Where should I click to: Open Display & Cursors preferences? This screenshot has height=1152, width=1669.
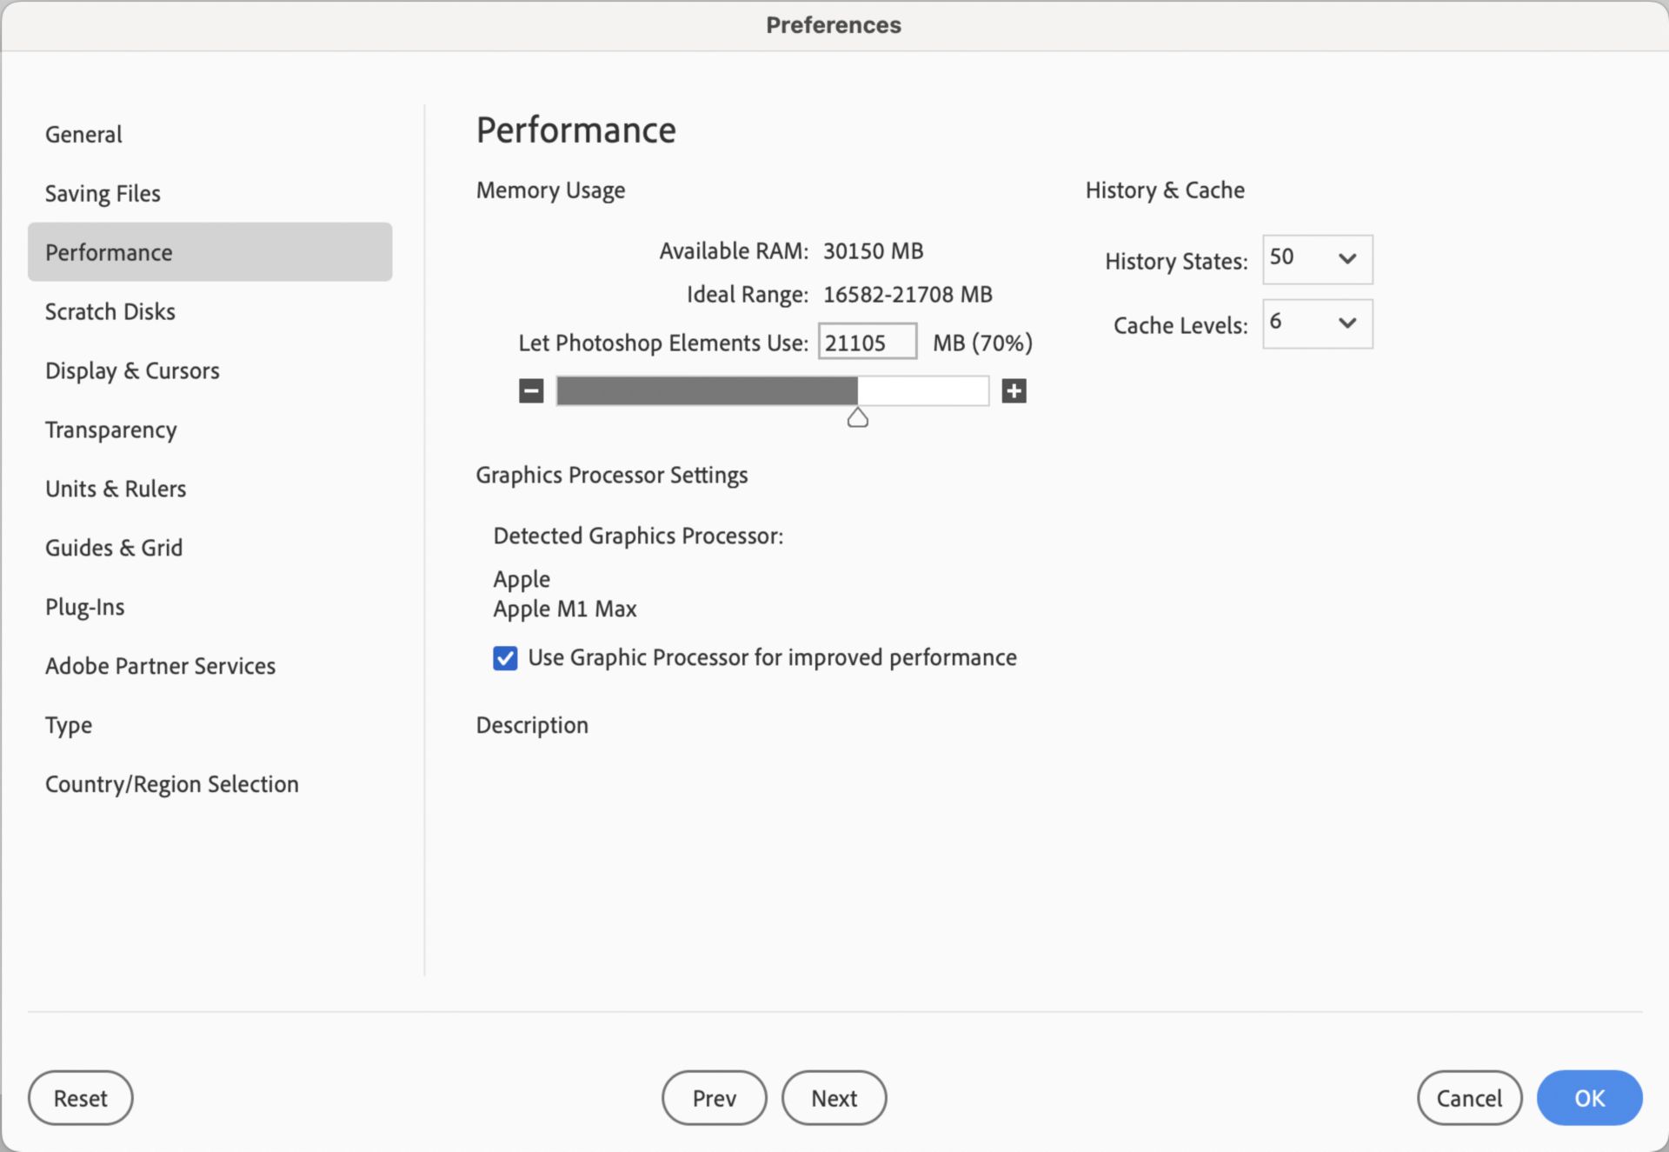[209, 370]
